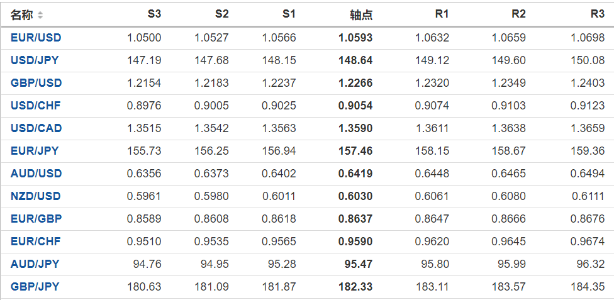The width and height of the screenshot is (614, 300).
Task: Select the EUR/USD pivot value 1.0593
Action: tap(355, 38)
